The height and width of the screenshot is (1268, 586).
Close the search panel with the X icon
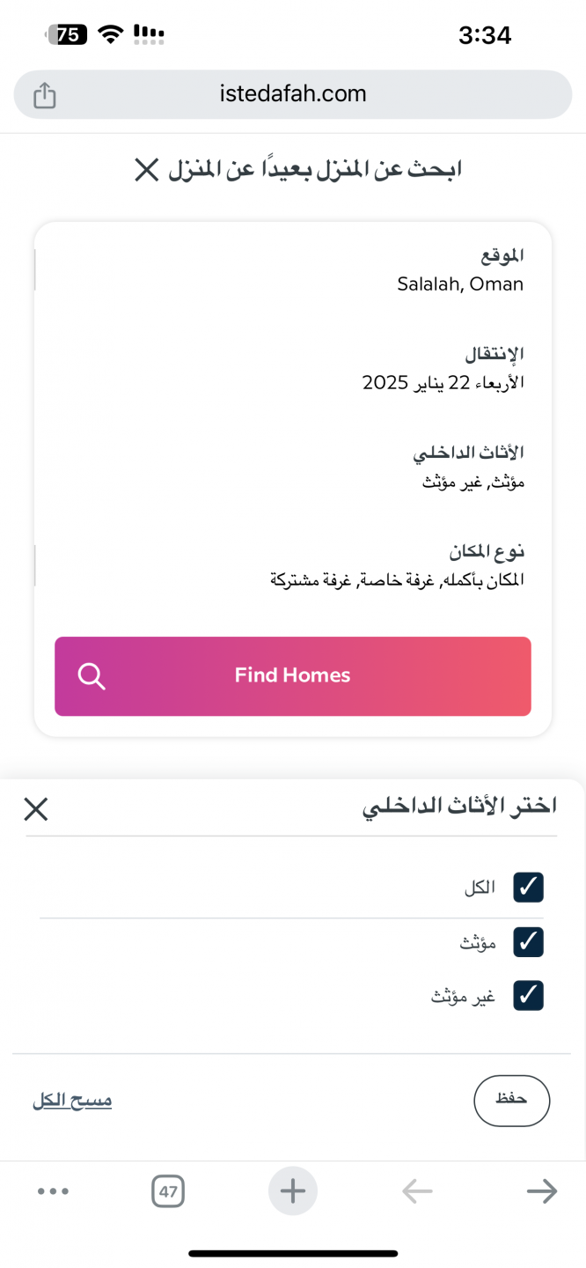pyautogui.click(x=146, y=169)
